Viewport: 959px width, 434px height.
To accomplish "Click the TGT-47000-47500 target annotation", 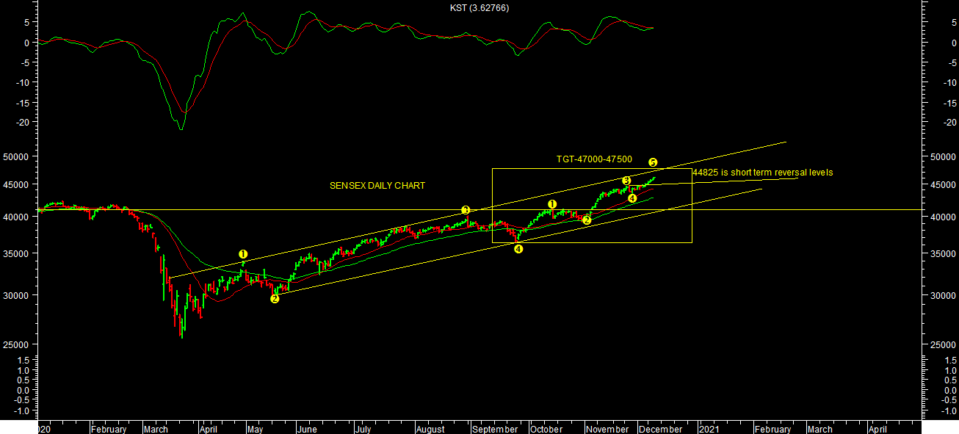I will coord(594,159).
